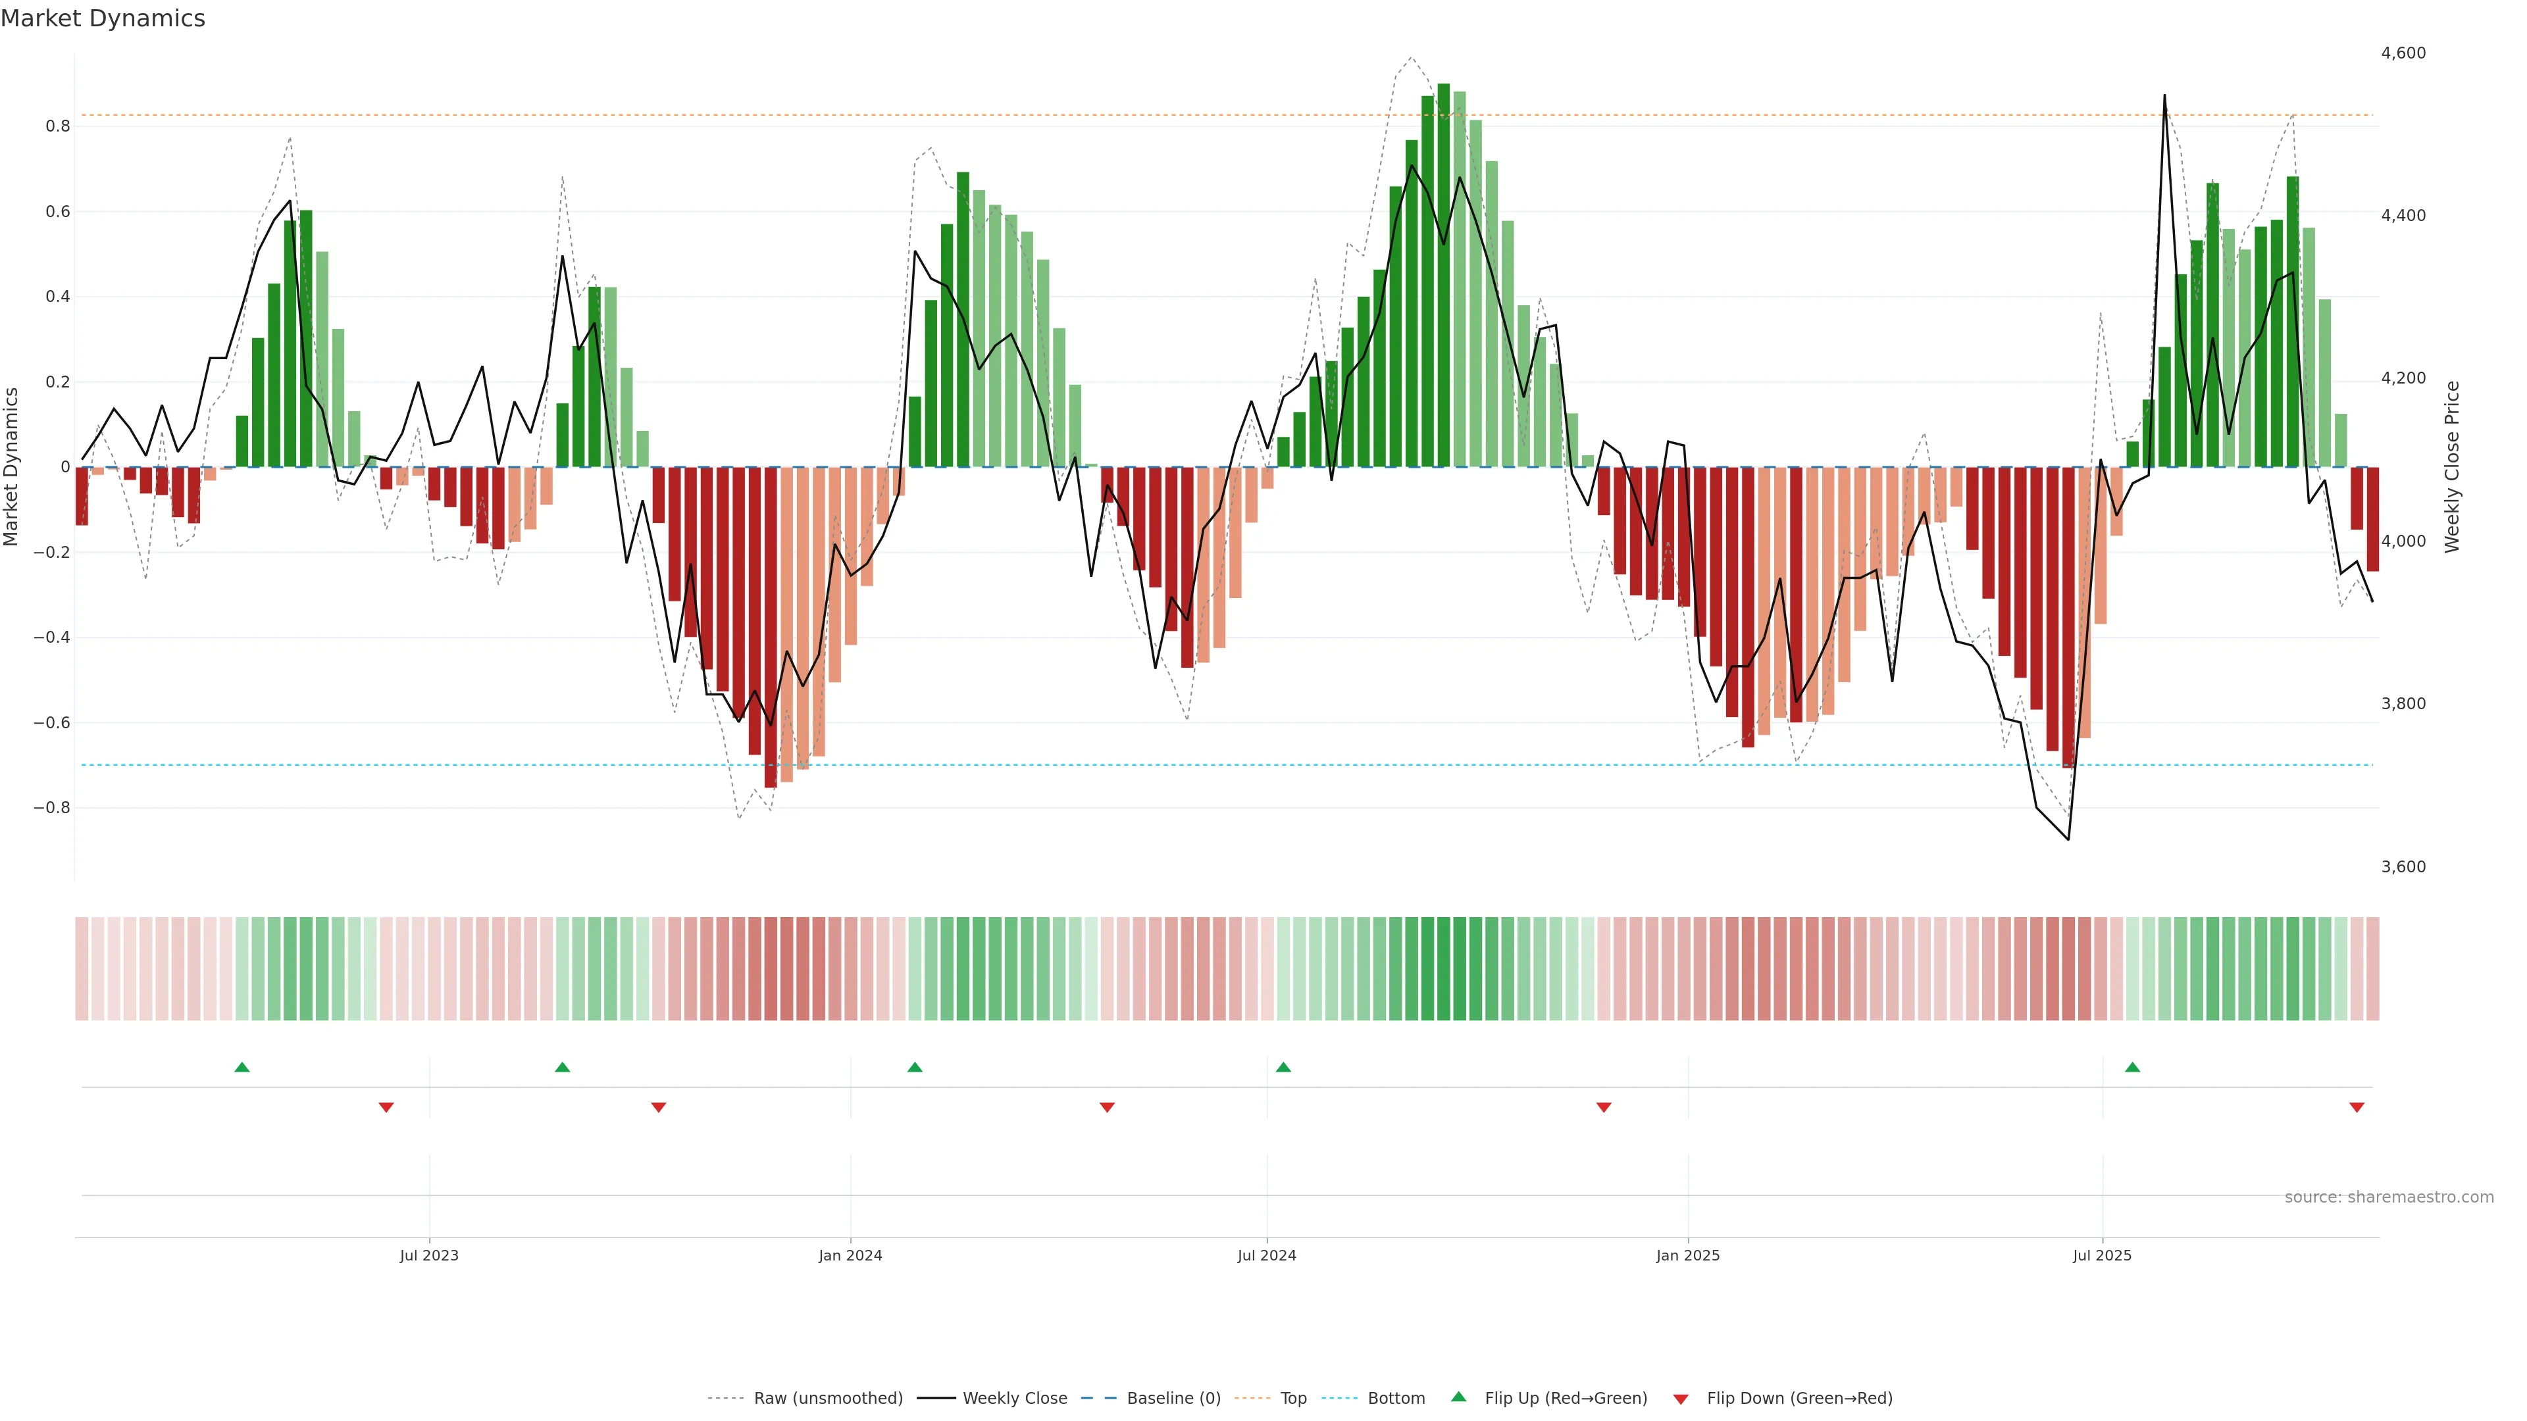Toggle the Baseline (0) legend entry
Image resolution: width=2527 pixels, height=1421 pixels.
tap(1173, 1399)
